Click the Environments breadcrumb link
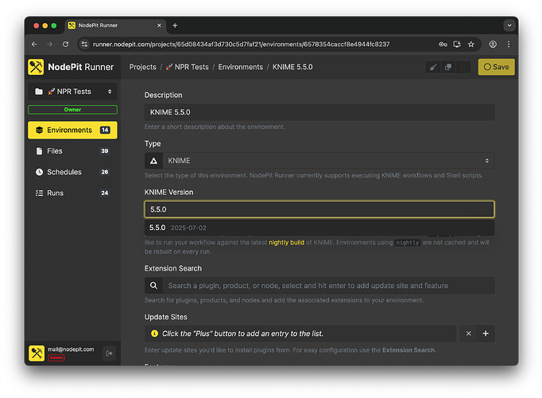 [x=241, y=67]
